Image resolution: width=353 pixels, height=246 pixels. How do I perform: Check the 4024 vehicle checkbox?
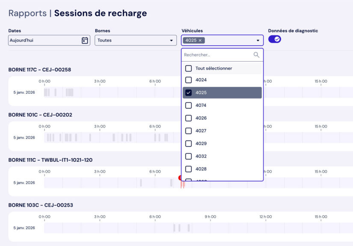coord(188,80)
